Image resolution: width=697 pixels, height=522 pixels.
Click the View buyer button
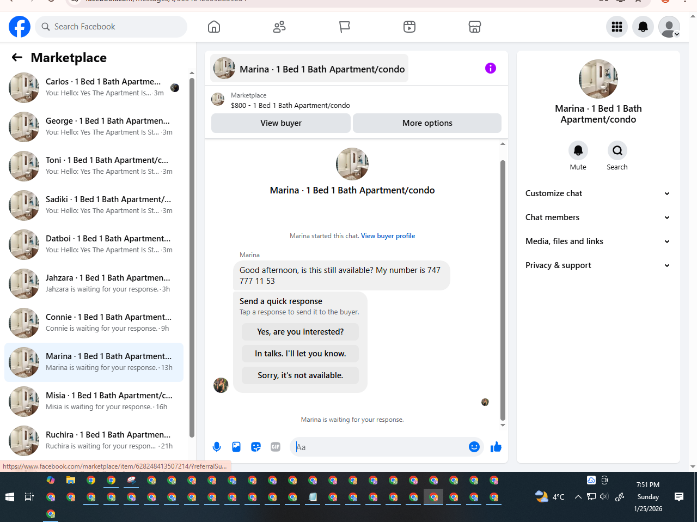281,123
